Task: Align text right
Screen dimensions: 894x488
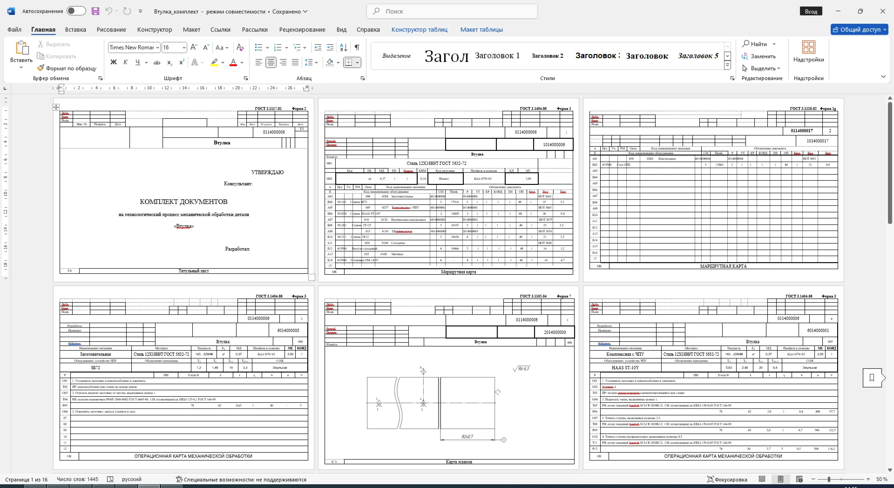Action: click(x=283, y=62)
